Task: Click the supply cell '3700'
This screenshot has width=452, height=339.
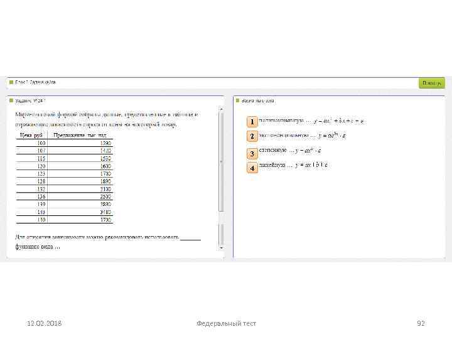Action: coord(105,220)
